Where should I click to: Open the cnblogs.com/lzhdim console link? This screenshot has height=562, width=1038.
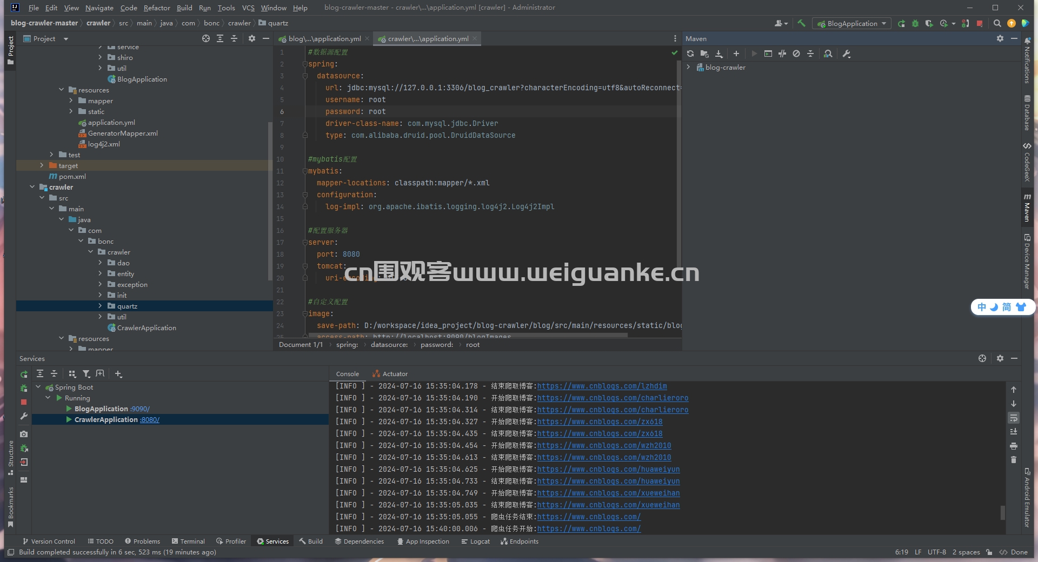(x=602, y=386)
